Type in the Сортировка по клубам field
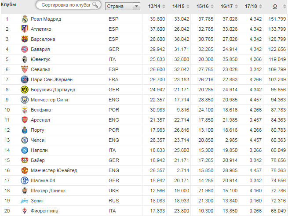 [x=65, y=5]
